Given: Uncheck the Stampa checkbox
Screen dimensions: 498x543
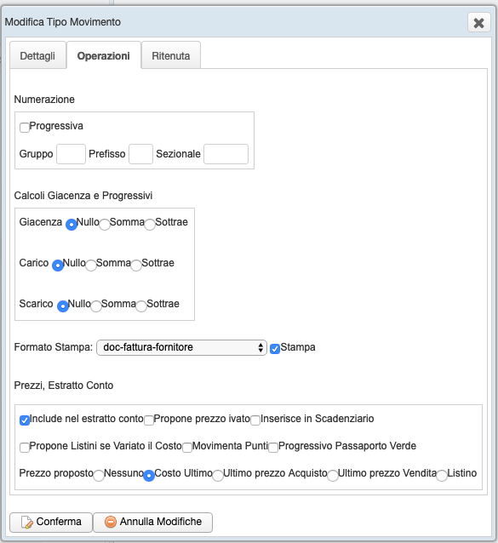Looking at the screenshot, I should (275, 349).
